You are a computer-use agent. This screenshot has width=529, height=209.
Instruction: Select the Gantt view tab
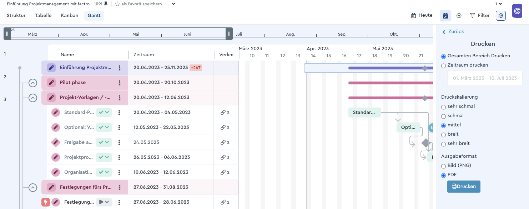(94, 16)
